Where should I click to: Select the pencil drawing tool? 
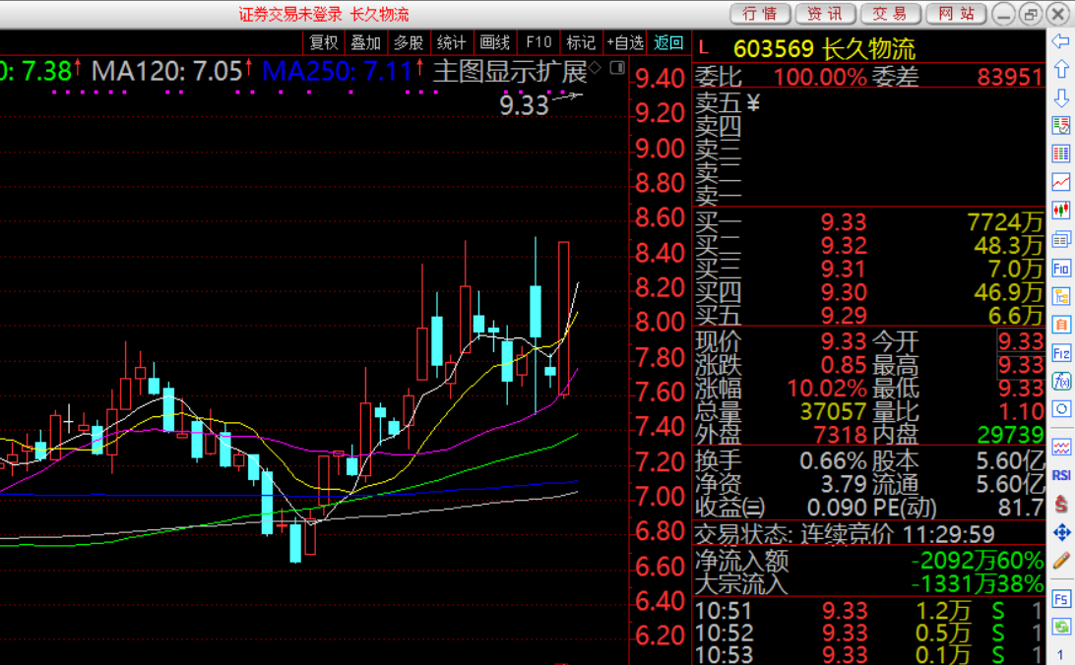1060,561
